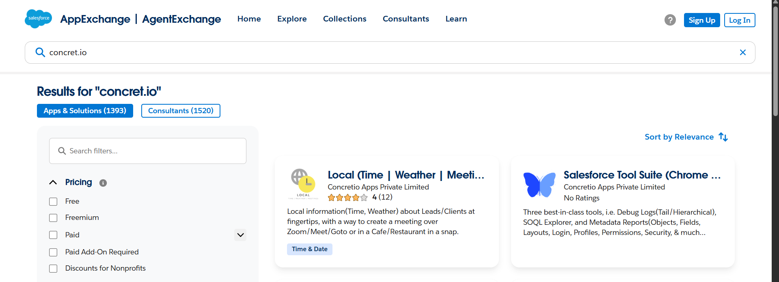This screenshot has height=282, width=779.
Task: Click the main search field containing concret.io
Action: tap(390, 52)
